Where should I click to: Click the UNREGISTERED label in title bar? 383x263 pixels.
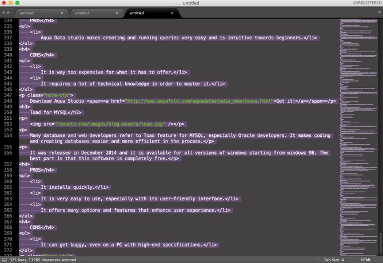point(366,3)
